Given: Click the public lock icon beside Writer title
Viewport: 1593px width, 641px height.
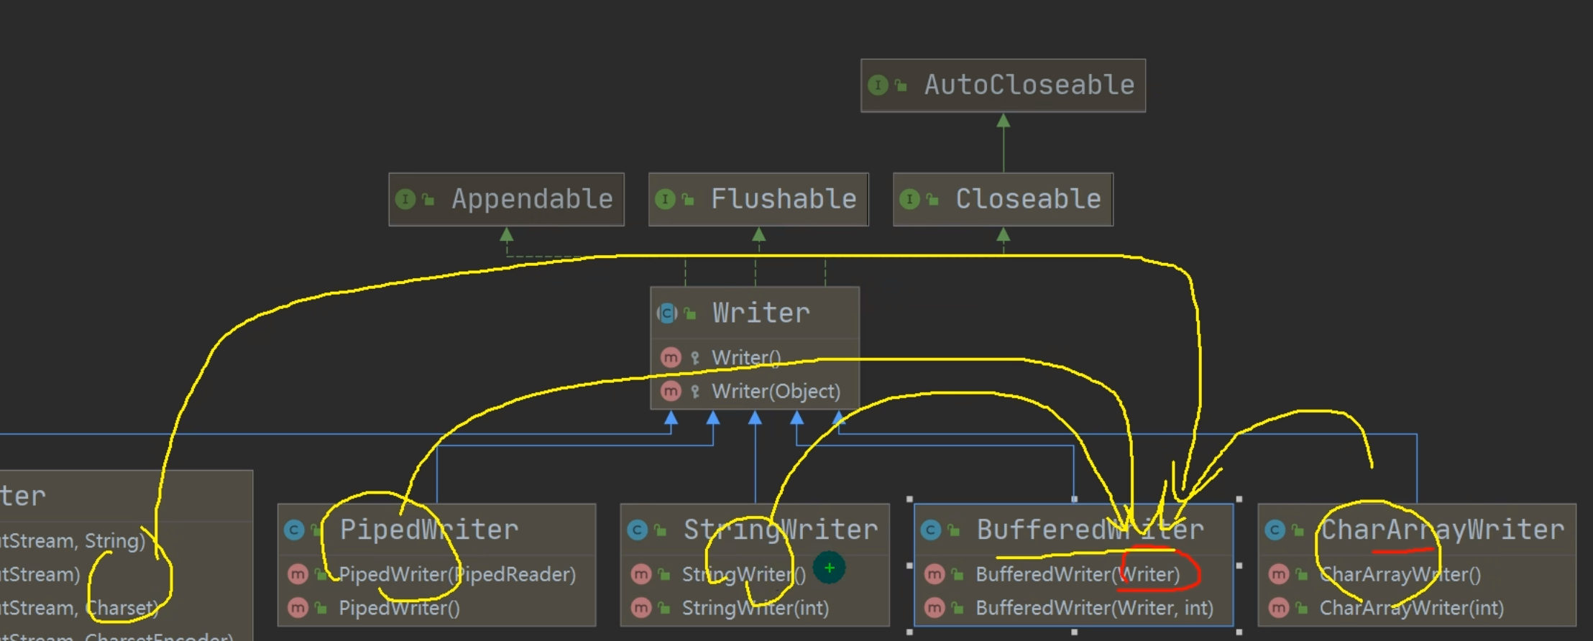Looking at the screenshot, I should tap(690, 314).
